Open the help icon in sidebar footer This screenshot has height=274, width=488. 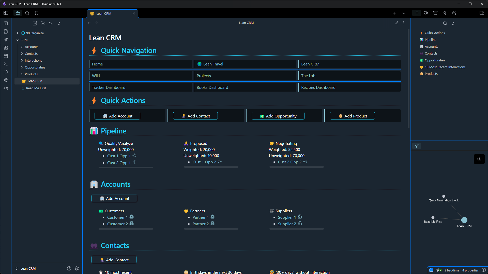pyautogui.click(x=69, y=268)
